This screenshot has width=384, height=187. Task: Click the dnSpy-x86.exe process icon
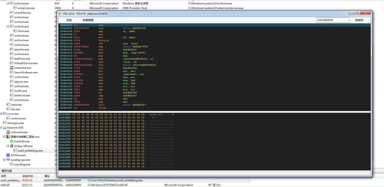12,146
